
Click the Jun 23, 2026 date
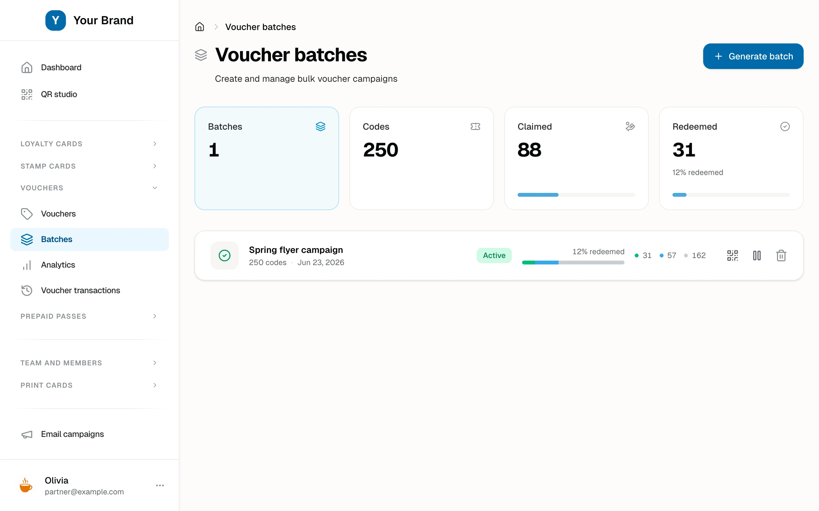[321, 263]
